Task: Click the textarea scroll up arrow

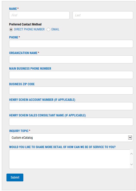Action: pos(131,154)
